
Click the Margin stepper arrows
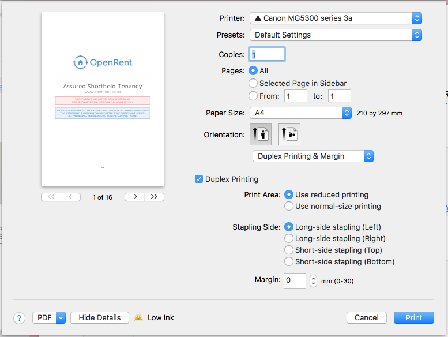[x=313, y=280]
